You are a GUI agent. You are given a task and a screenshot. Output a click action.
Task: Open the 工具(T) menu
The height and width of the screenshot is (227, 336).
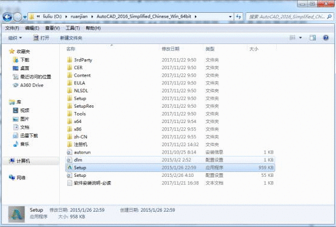pyautogui.click(x=73, y=28)
